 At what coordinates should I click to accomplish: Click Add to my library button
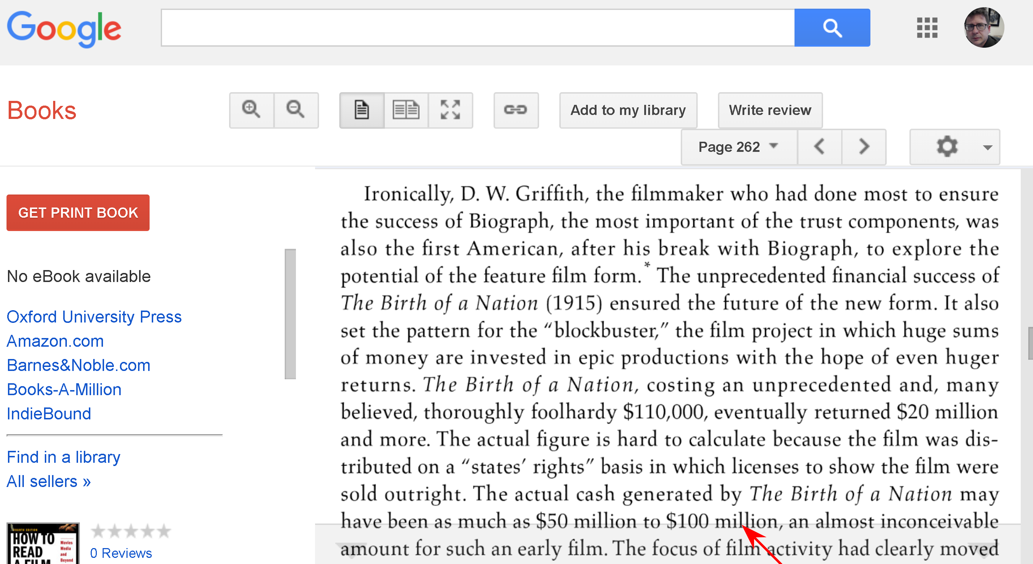(628, 110)
